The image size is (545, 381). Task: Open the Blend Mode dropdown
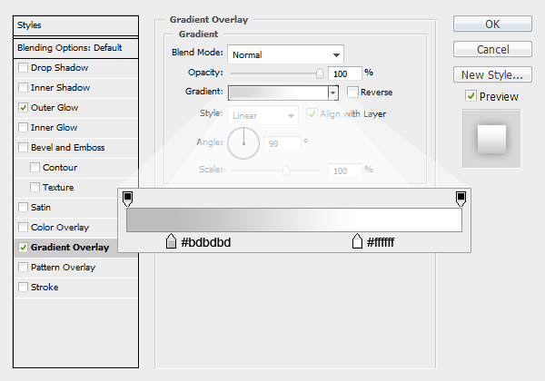[286, 54]
